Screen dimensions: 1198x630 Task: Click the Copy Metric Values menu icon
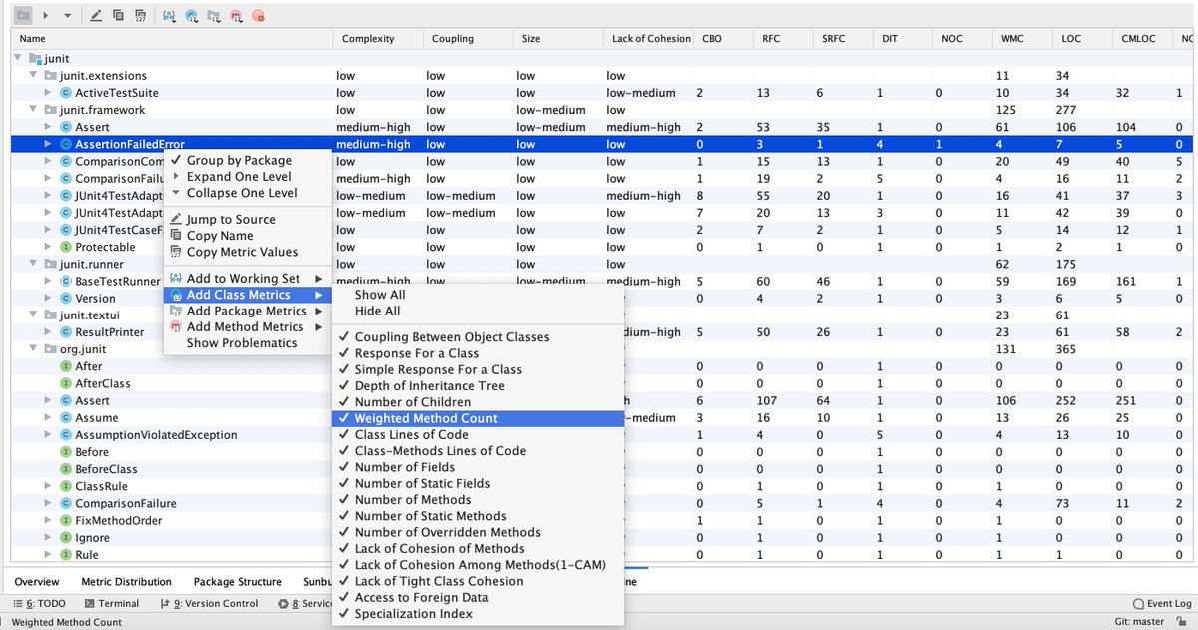pyautogui.click(x=176, y=252)
